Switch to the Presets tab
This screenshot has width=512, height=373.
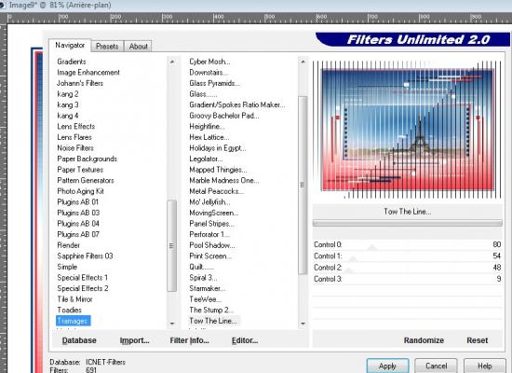[x=107, y=46]
